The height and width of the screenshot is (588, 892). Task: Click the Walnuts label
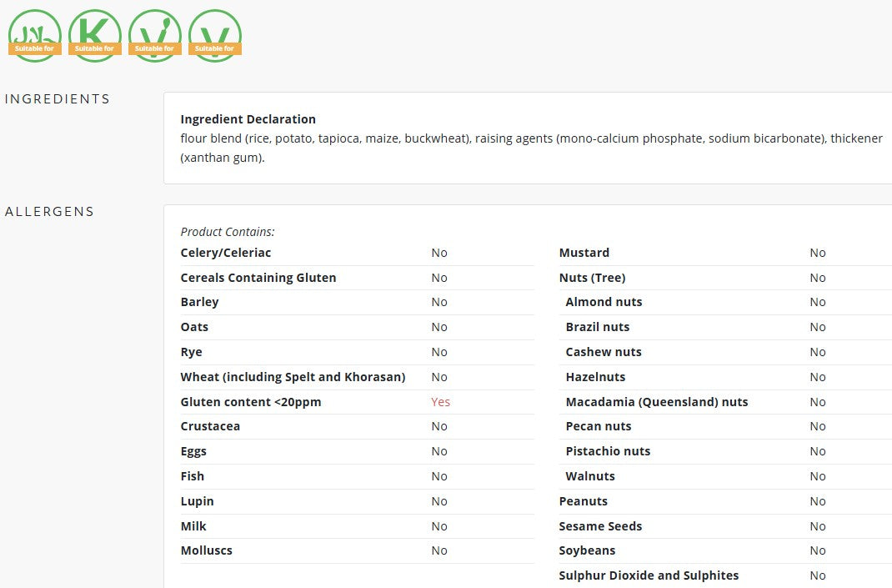coord(590,476)
